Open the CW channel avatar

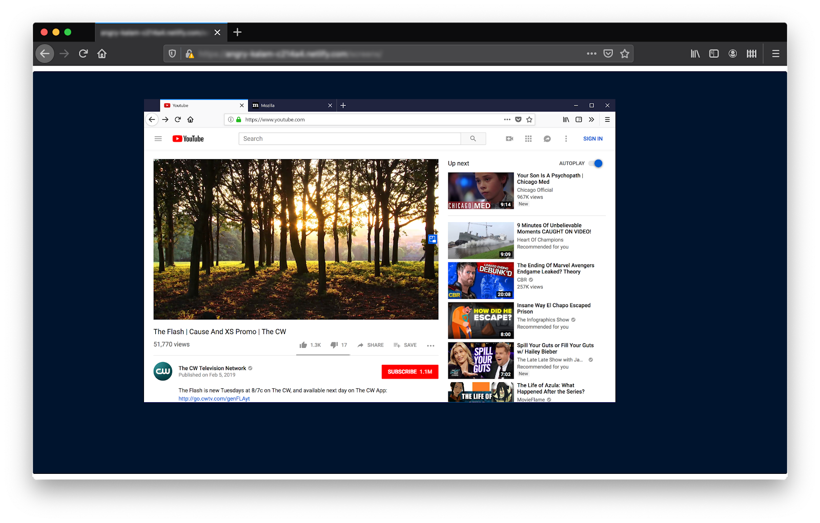(163, 372)
